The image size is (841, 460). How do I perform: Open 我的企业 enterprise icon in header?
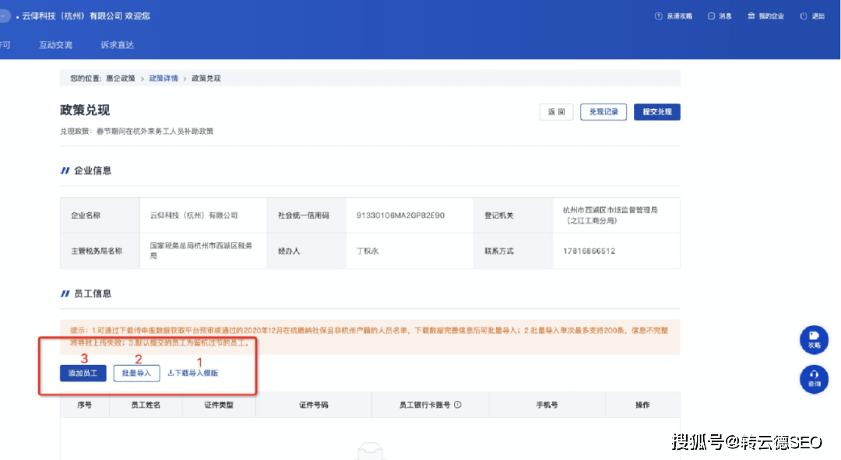click(x=751, y=16)
